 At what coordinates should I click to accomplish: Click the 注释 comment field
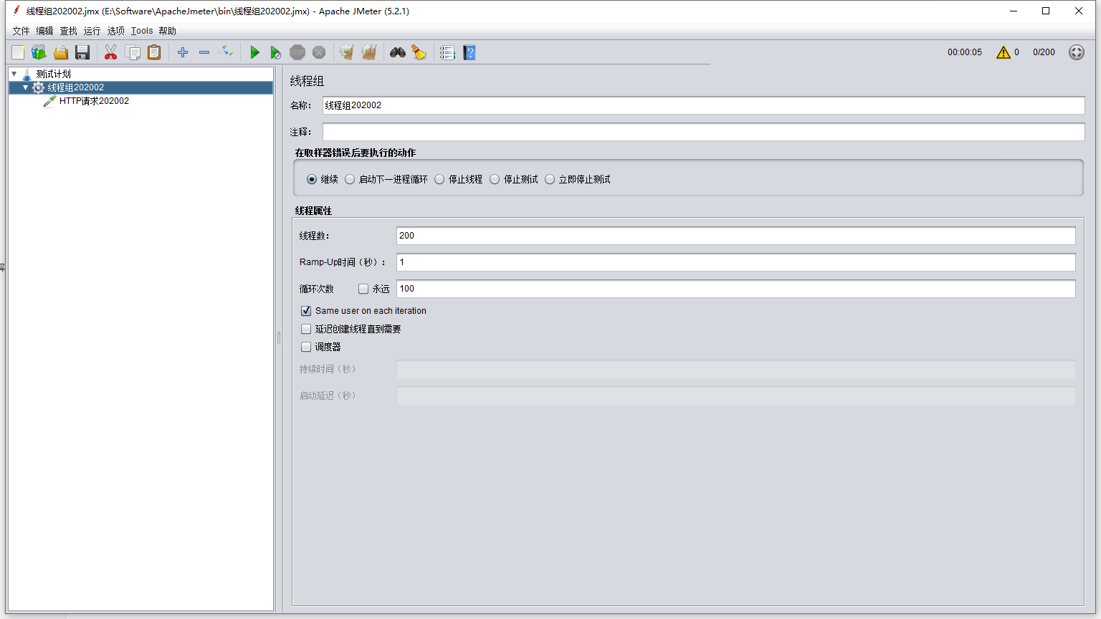(x=703, y=132)
